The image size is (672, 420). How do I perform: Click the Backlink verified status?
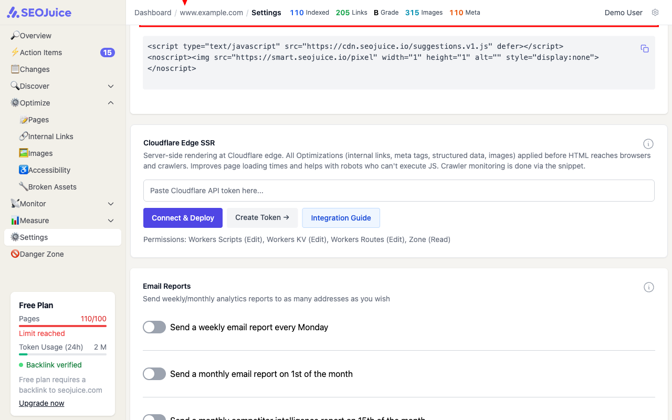pyautogui.click(x=50, y=365)
